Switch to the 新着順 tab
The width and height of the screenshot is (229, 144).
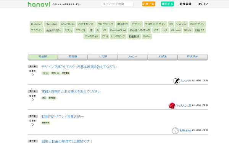(x=43, y=57)
